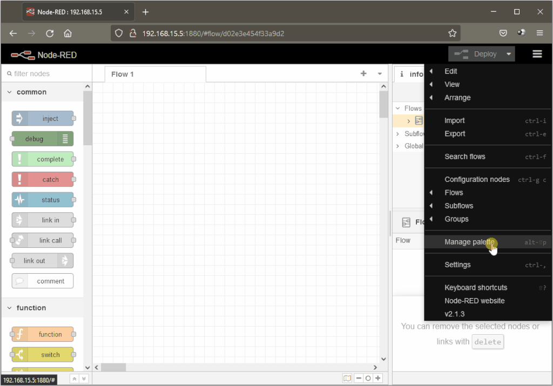Choose Export from the menu
This screenshot has width=553, height=386.
(x=488, y=134)
